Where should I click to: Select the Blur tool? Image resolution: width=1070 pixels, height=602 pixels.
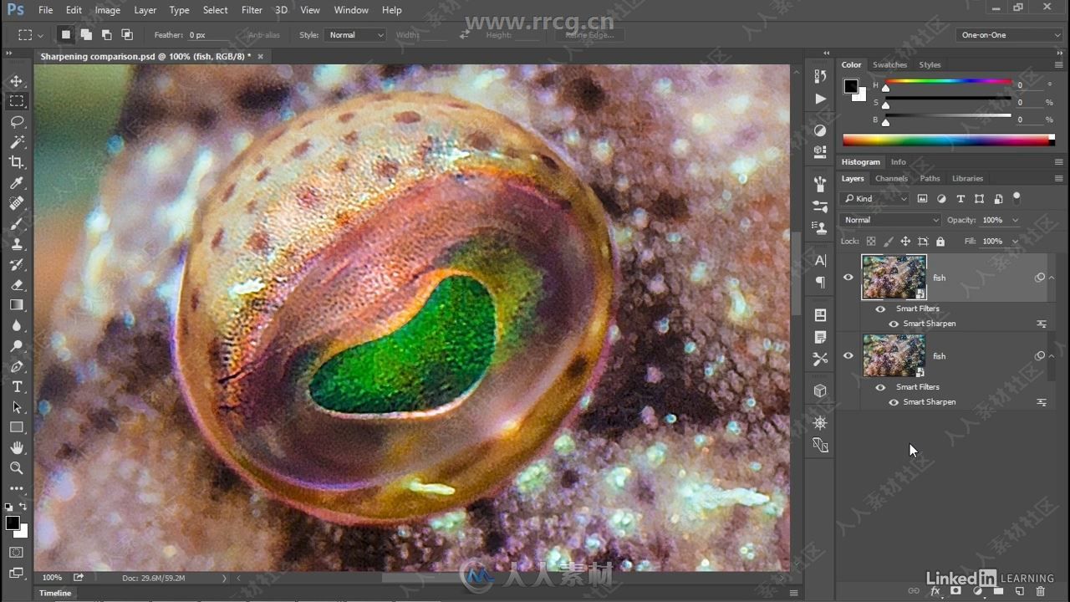(x=17, y=326)
